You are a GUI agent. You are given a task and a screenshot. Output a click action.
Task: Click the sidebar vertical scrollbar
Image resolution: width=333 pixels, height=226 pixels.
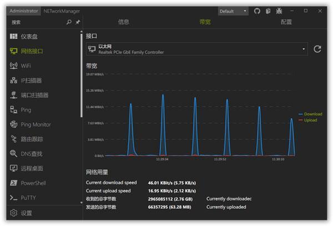click(x=82, y=76)
